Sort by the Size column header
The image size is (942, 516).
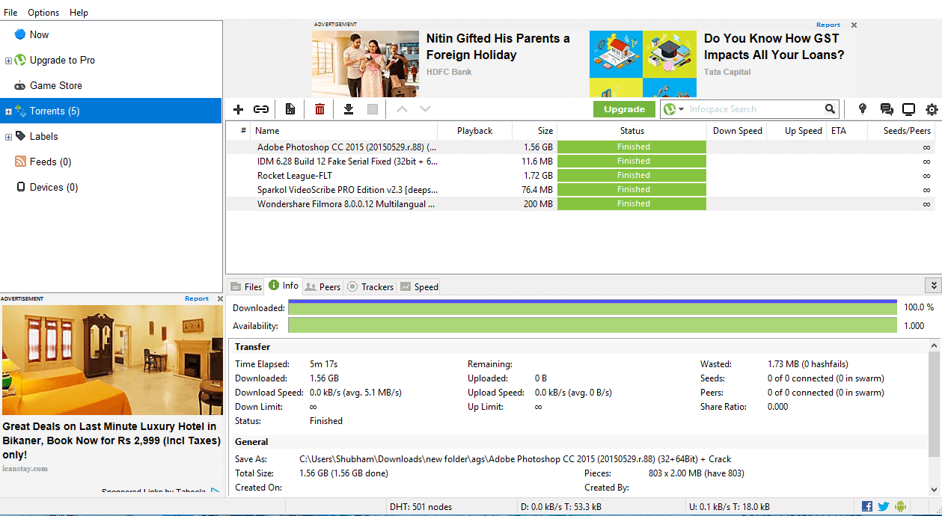pyautogui.click(x=534, y=130)
